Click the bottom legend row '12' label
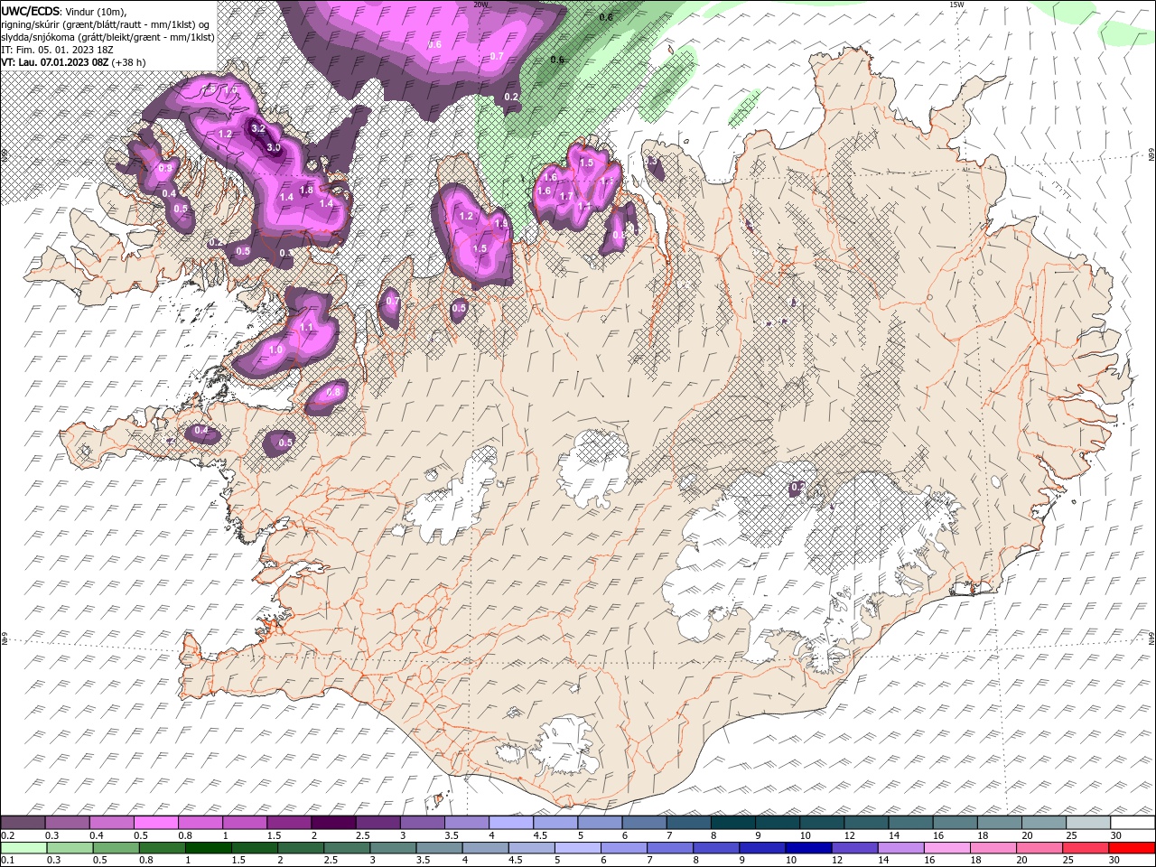The image size is (1156, 867). point(836,860)
